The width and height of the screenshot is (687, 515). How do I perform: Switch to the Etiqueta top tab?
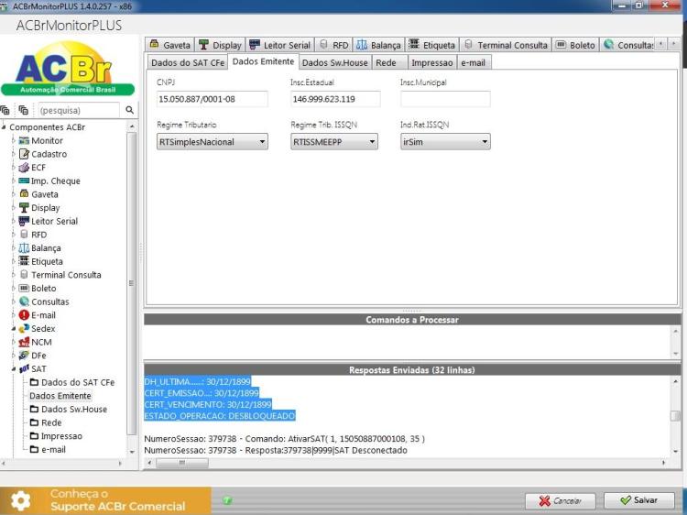point(432,45)
